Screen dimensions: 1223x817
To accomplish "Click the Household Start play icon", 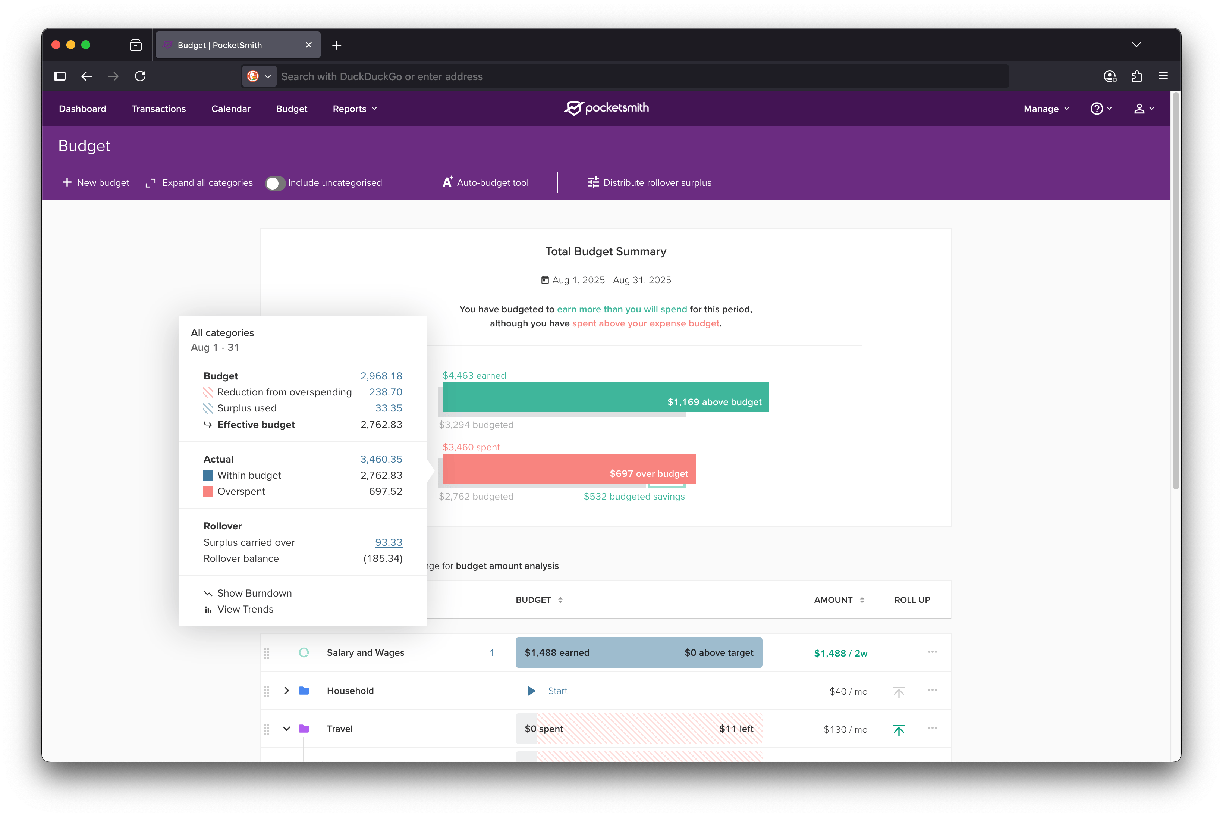I will tap(531, 691).
